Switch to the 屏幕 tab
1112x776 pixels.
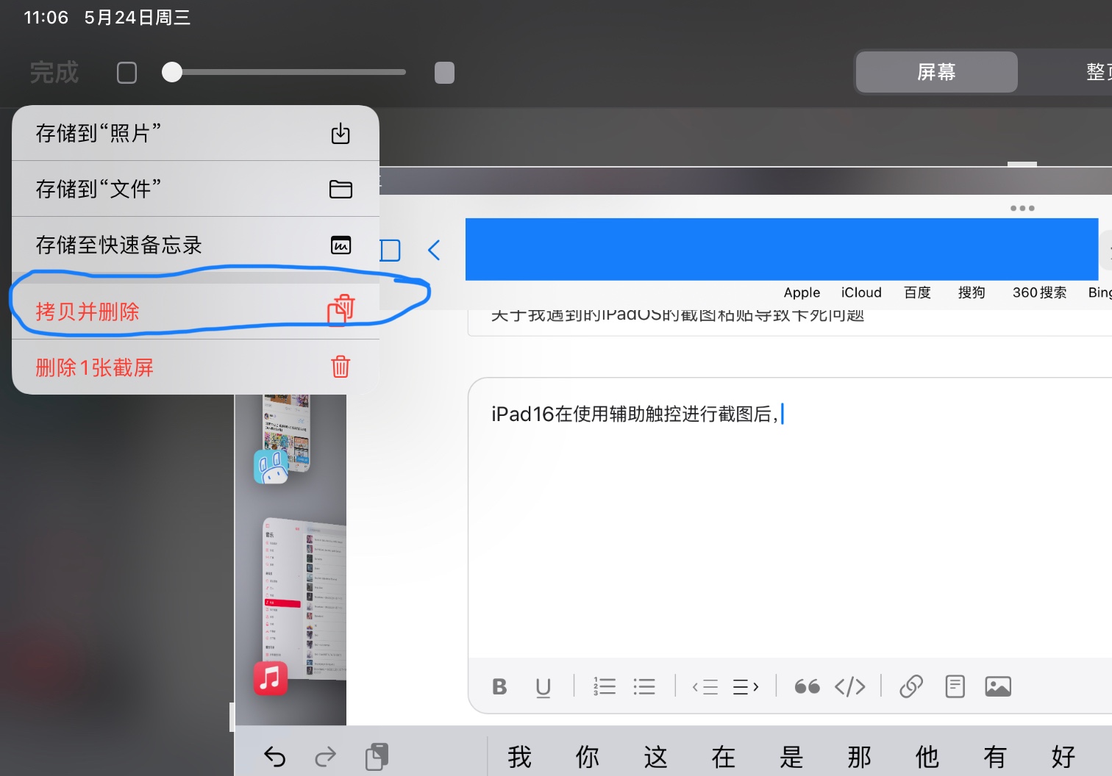[936, 72]
